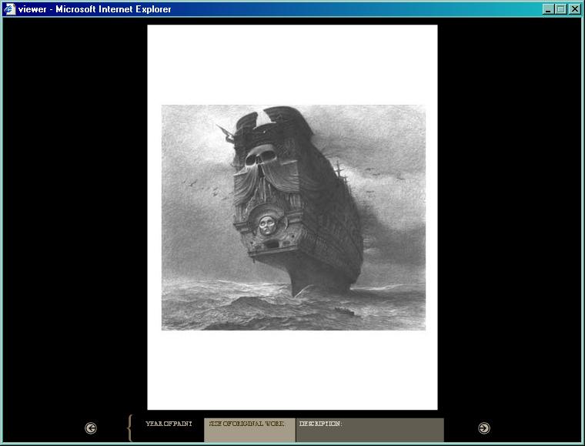The image size is (585, 446).
Task: Maximize the viewer window
Action: (560, 9)
